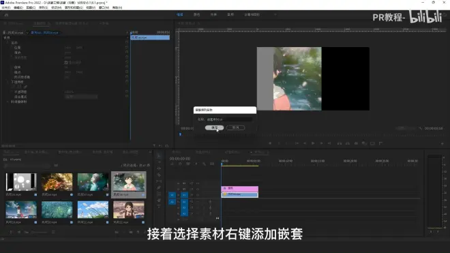Select the Selection tool in tools panel

pyautogui.click(x=159, y=156)
